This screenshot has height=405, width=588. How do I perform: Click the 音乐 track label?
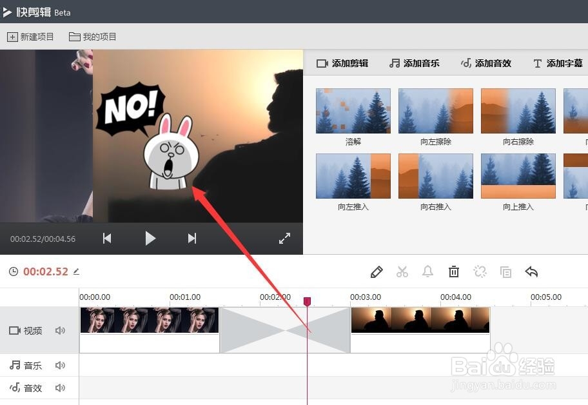pyautogui.click(x=26, y=365)
